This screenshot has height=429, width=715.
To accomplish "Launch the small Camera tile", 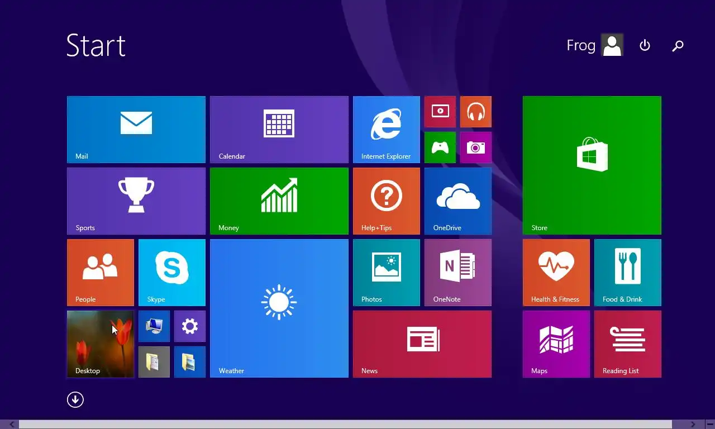I will [x=476, y=147].
